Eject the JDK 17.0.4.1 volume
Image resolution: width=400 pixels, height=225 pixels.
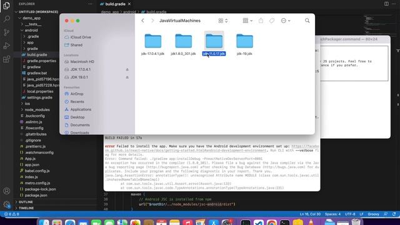[x=127, y=69]
